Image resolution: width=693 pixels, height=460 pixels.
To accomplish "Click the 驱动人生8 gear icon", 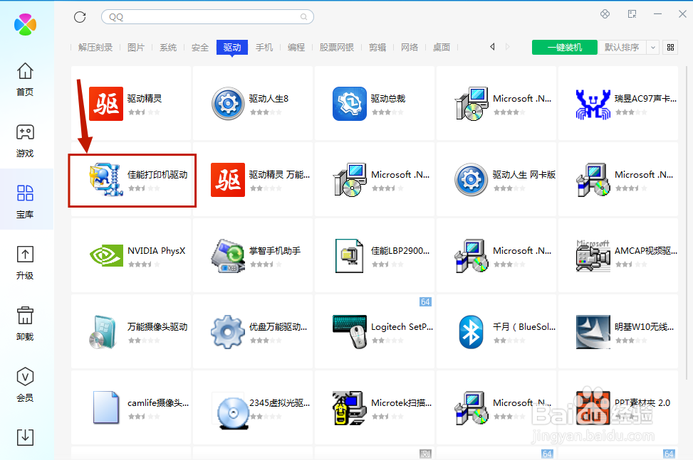I will pyautogui.click(x=228, y=104).
